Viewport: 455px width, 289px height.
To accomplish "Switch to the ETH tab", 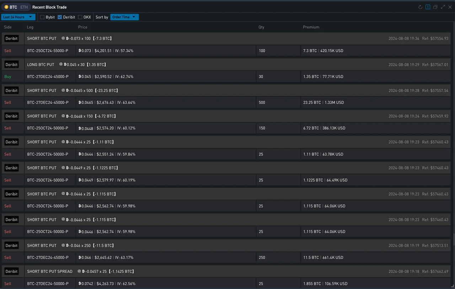I will pyautogui.click(x=24, y=7).
